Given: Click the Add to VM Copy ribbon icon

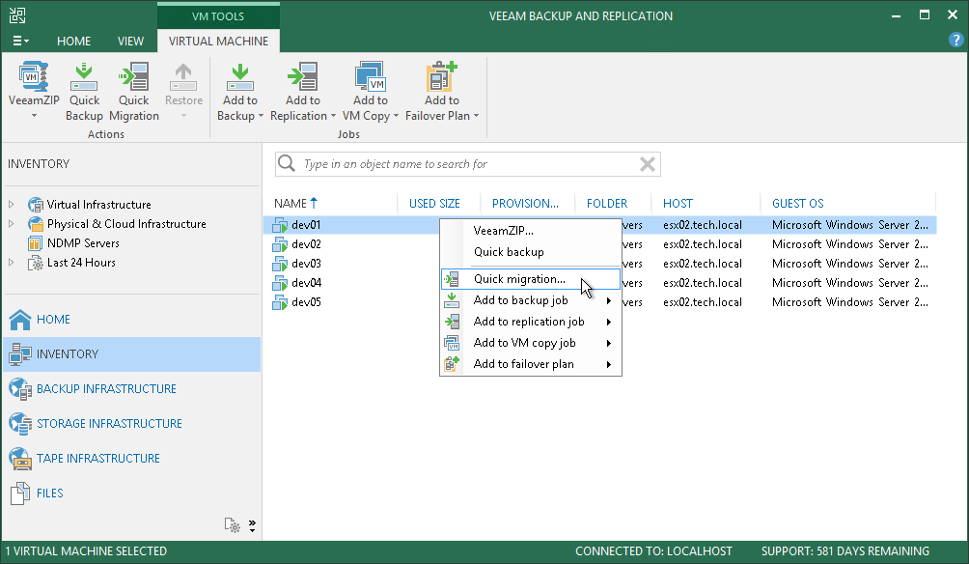Looking at the screenshot, I should 371,76.
